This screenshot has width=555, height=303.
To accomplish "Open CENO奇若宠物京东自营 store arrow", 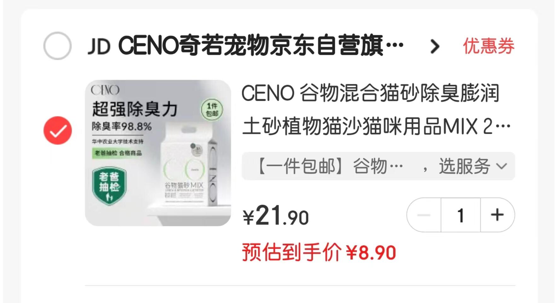I will (x=435, y=47).
